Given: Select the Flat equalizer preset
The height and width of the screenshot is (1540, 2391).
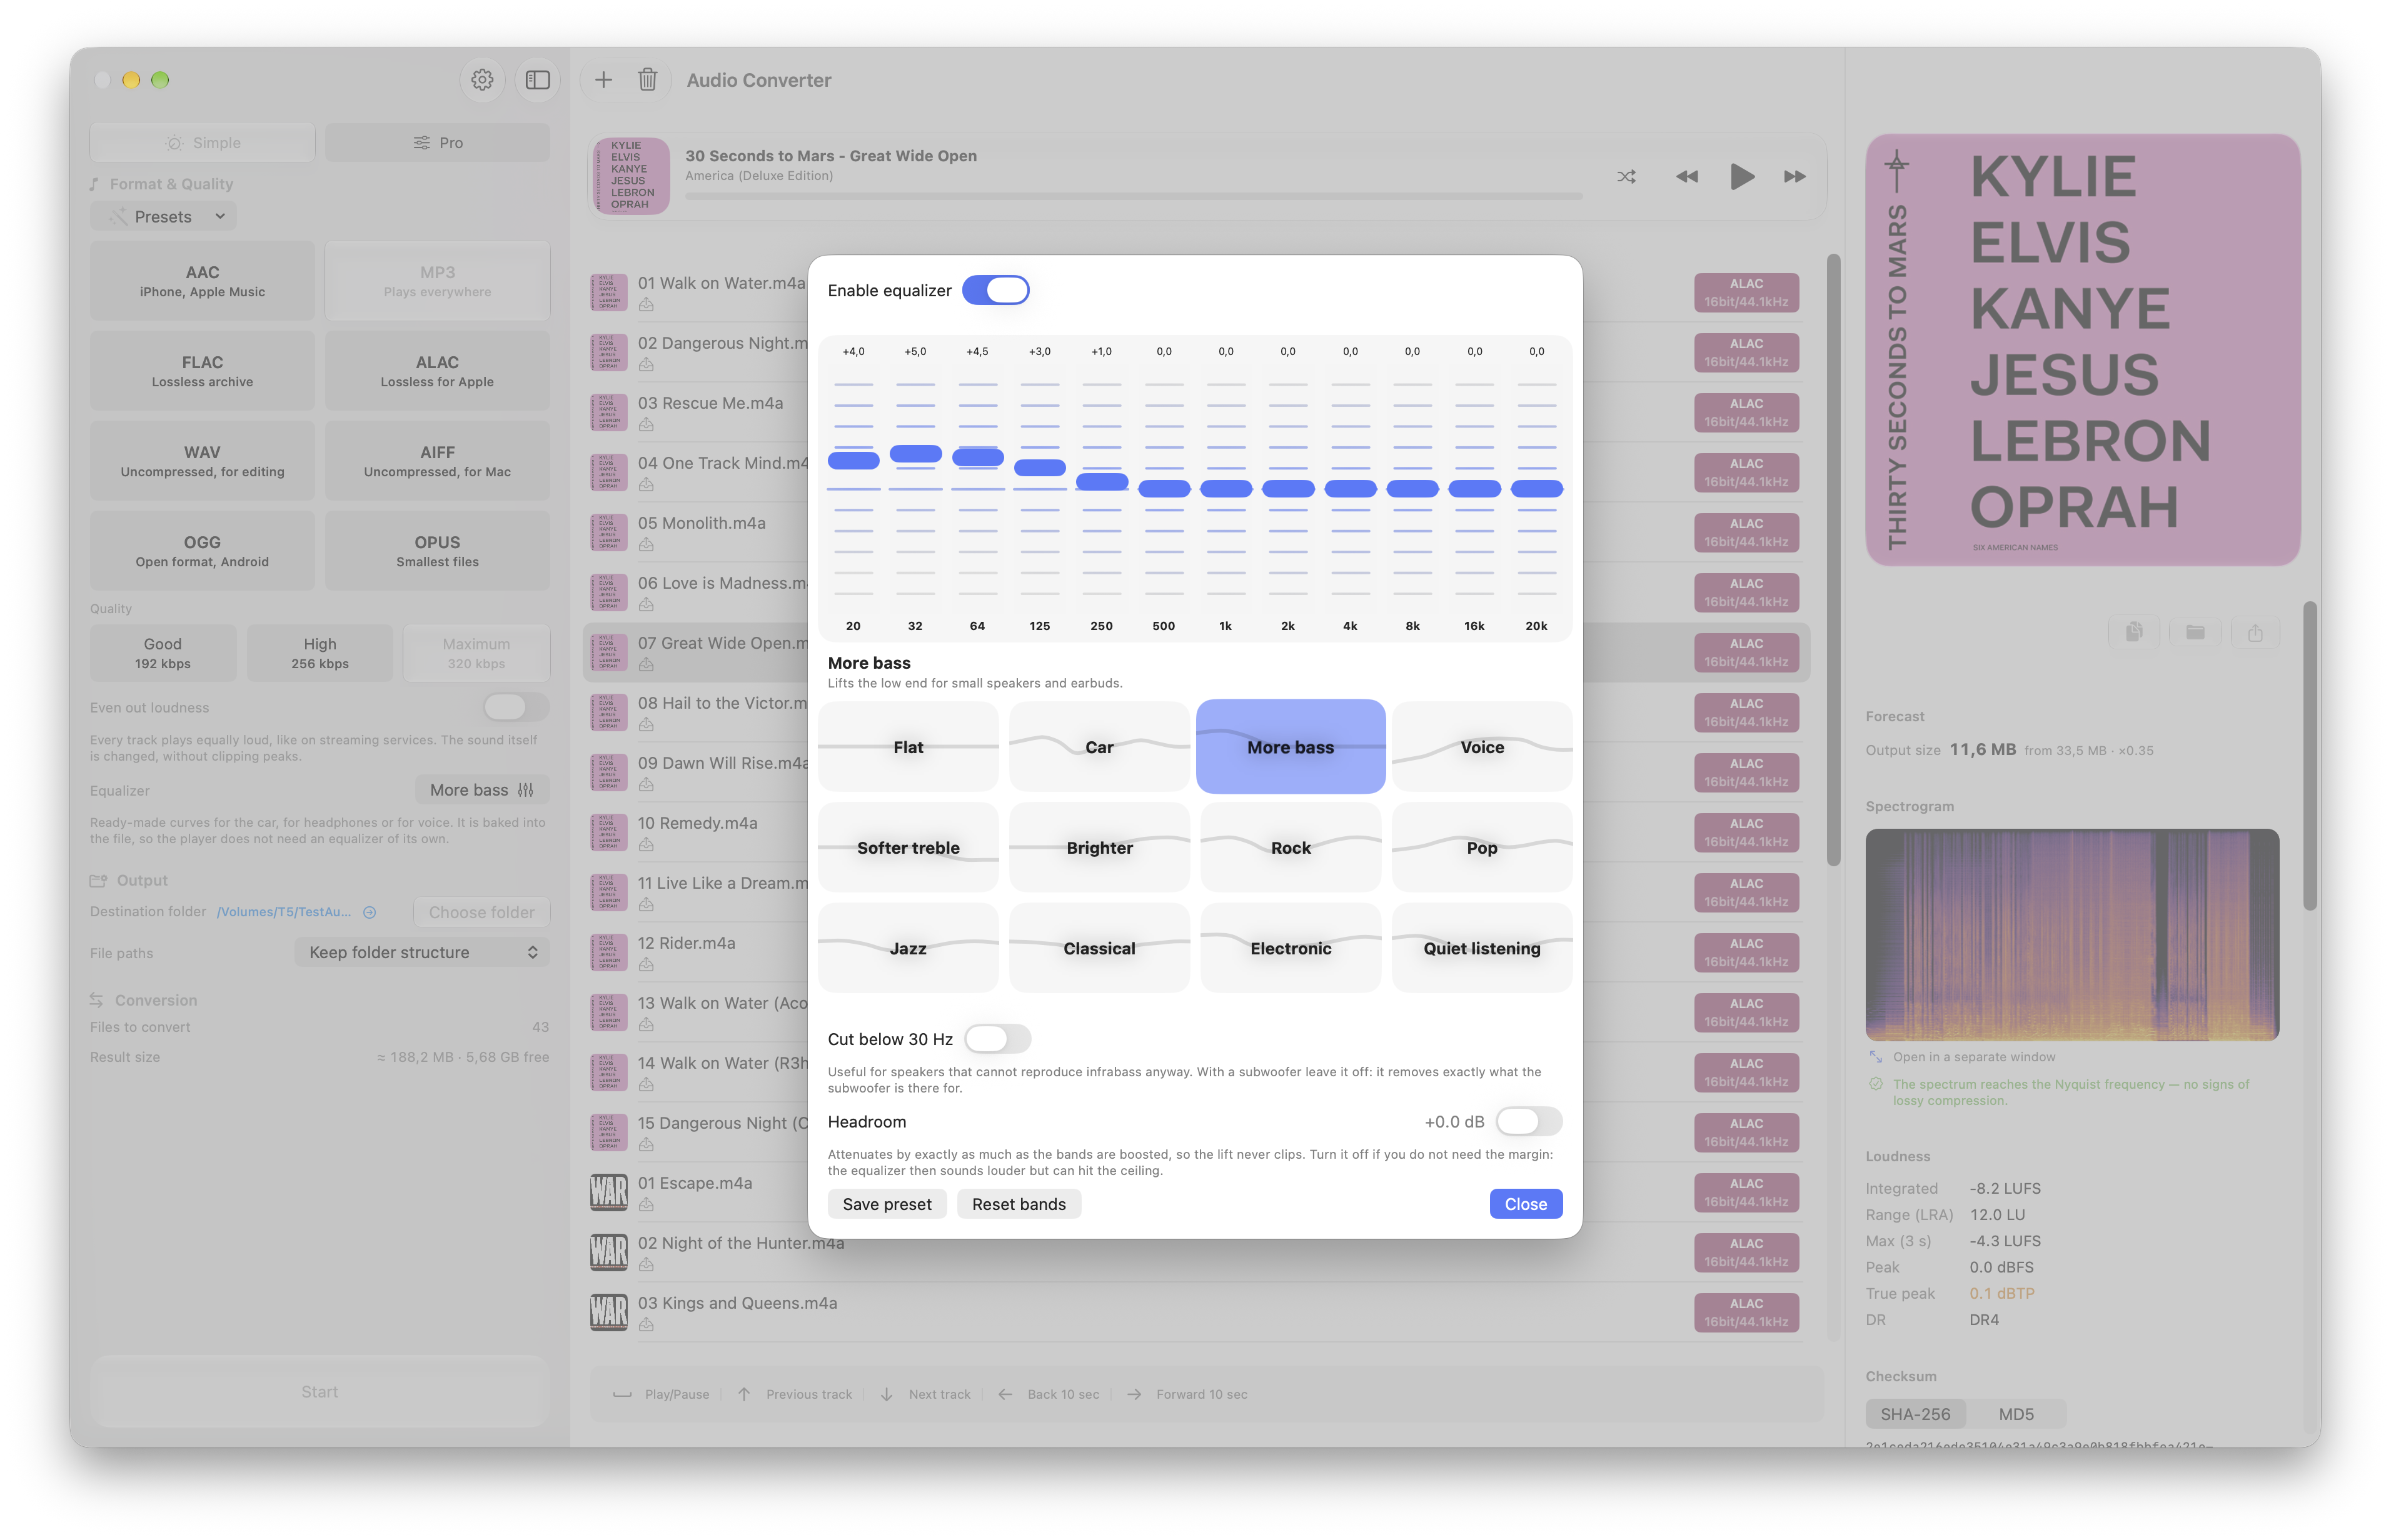Looking at the screenshot, I should click(909, 747).
